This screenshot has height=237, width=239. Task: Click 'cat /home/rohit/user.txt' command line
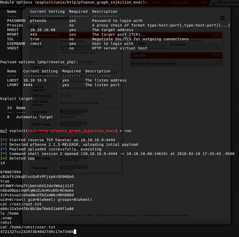(28, 227)
